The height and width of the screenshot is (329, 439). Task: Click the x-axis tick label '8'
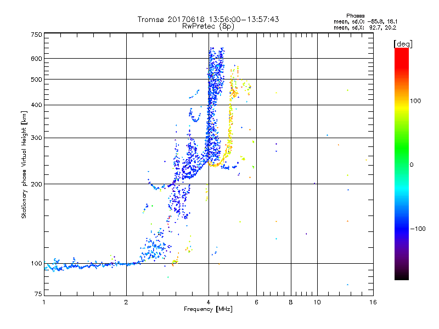pos(291,302)
